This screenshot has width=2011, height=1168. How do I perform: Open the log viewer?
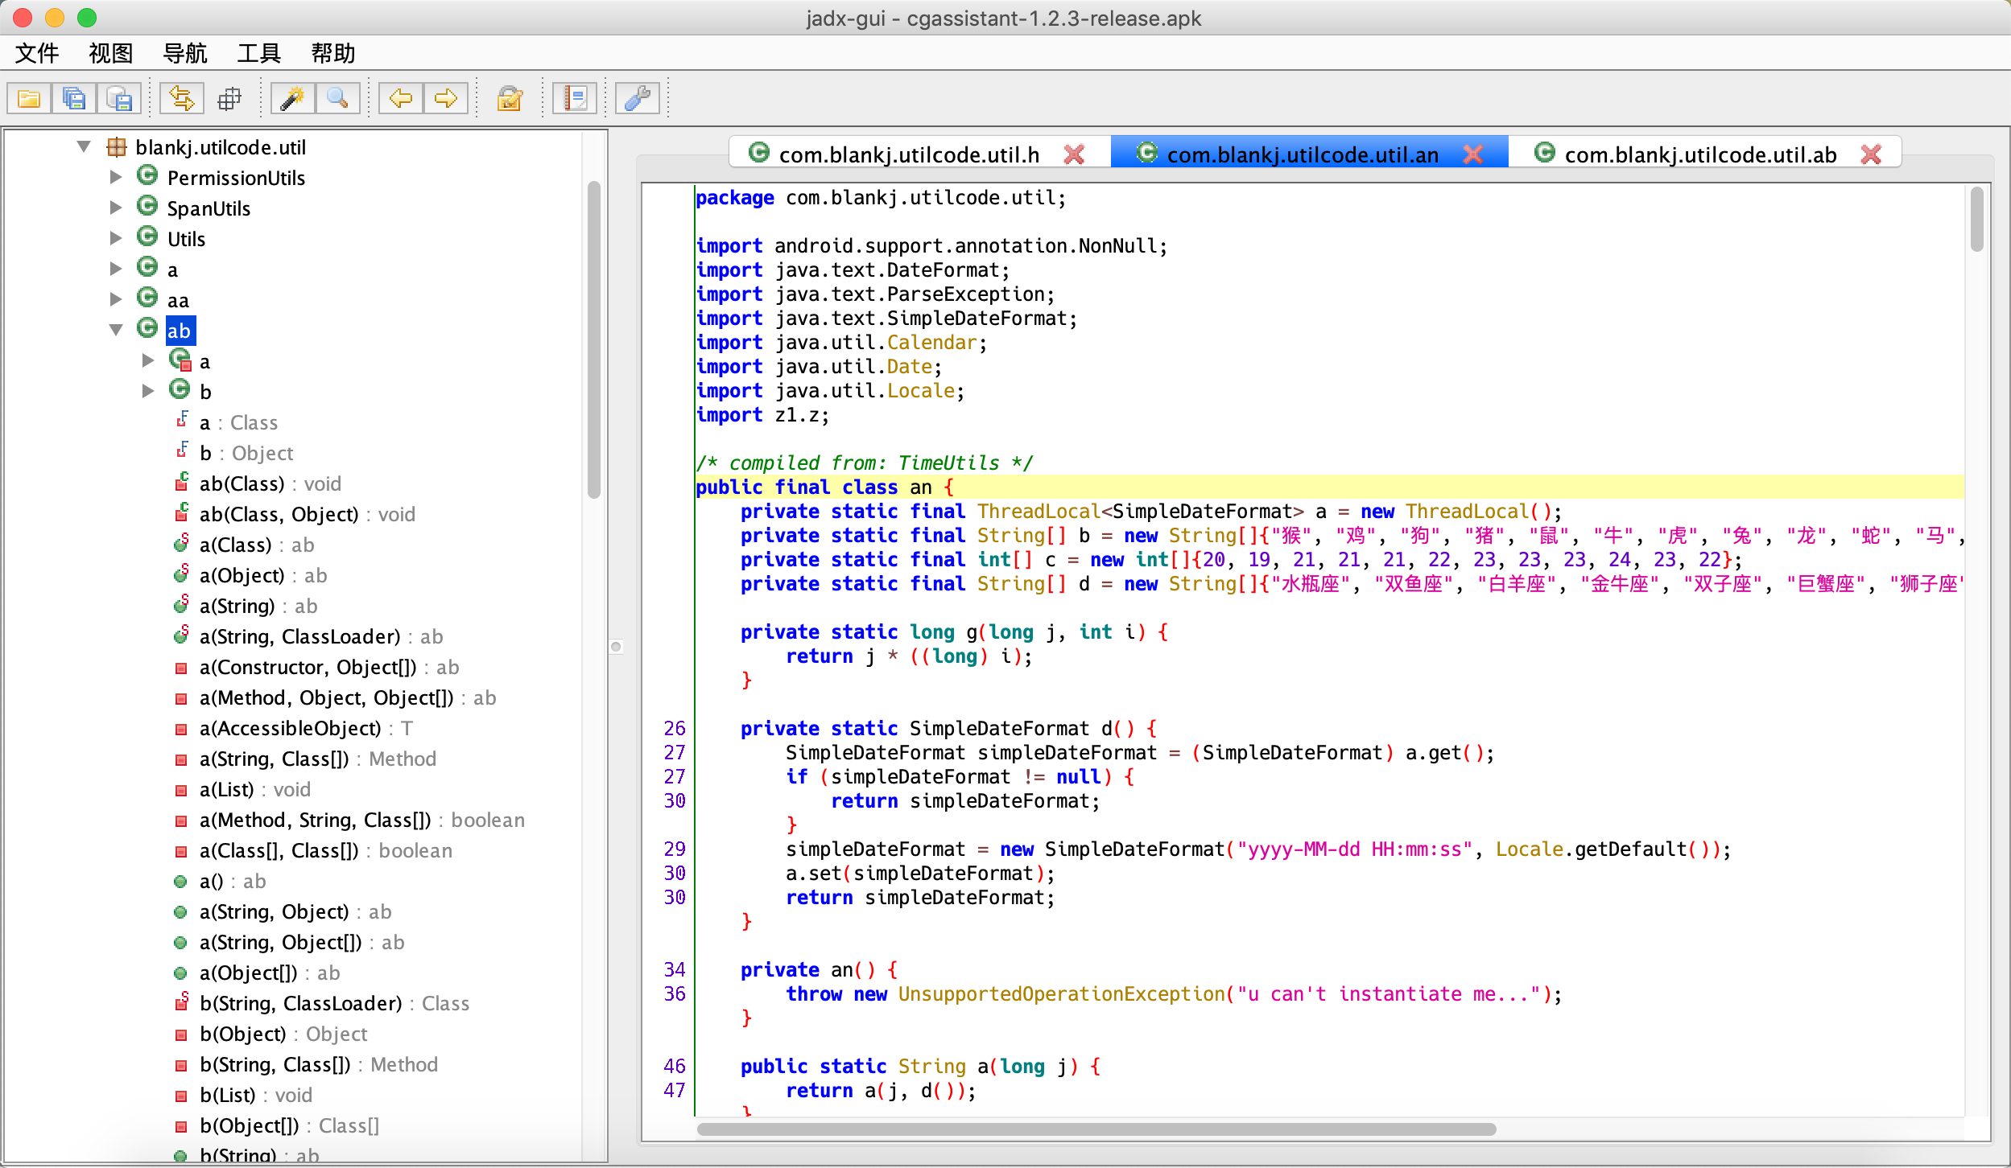(x=575, y=97)
